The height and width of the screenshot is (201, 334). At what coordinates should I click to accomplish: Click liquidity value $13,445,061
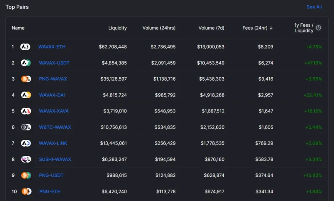click(x=113, y=143)
